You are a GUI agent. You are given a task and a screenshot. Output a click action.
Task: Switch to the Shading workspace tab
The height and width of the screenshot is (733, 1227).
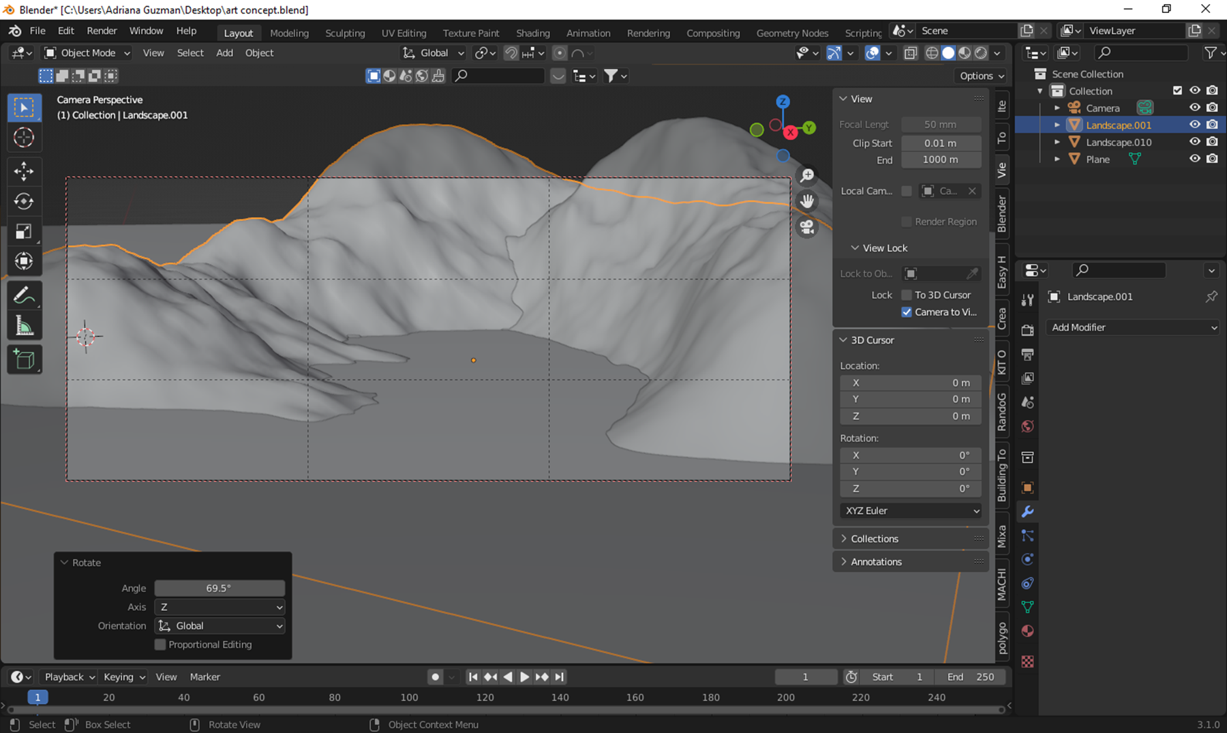[x=532, y=33]
